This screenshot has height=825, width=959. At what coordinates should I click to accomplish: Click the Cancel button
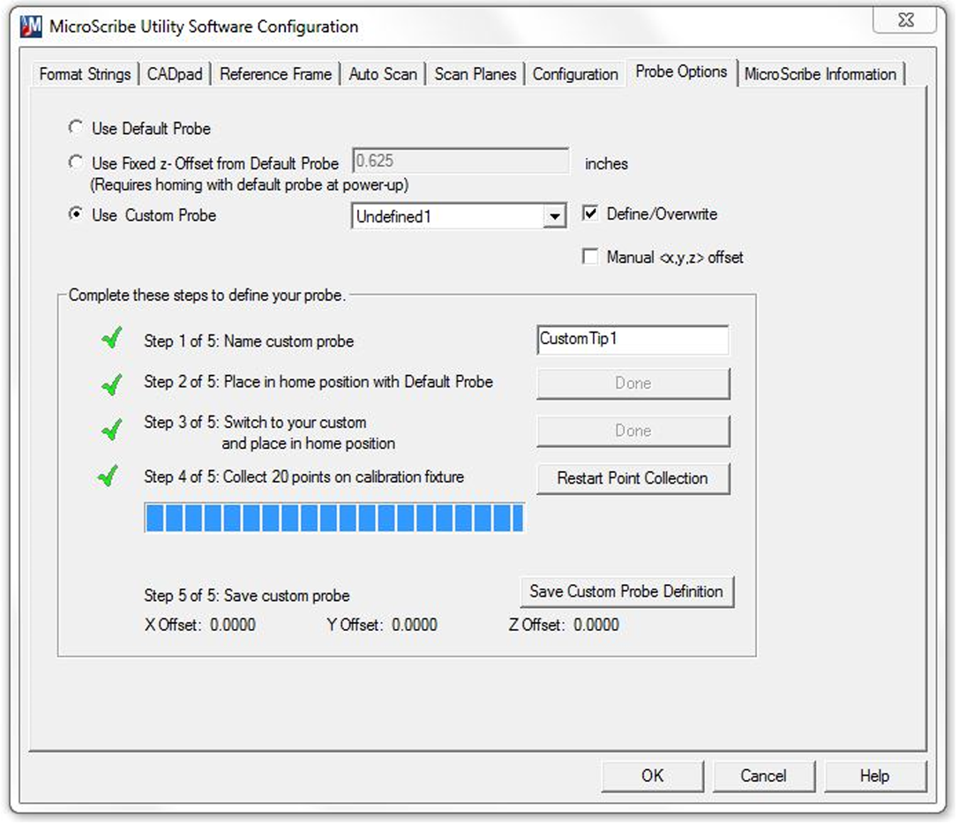coord(763,776)
